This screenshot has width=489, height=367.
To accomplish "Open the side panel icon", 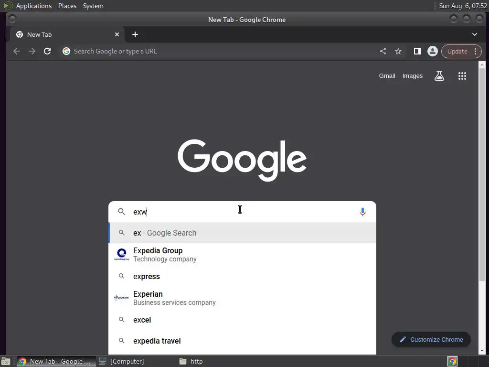I will 417,51.
